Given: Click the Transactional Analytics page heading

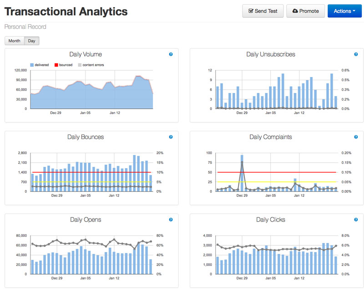Looking at the screenshot, I should [66, 11].
